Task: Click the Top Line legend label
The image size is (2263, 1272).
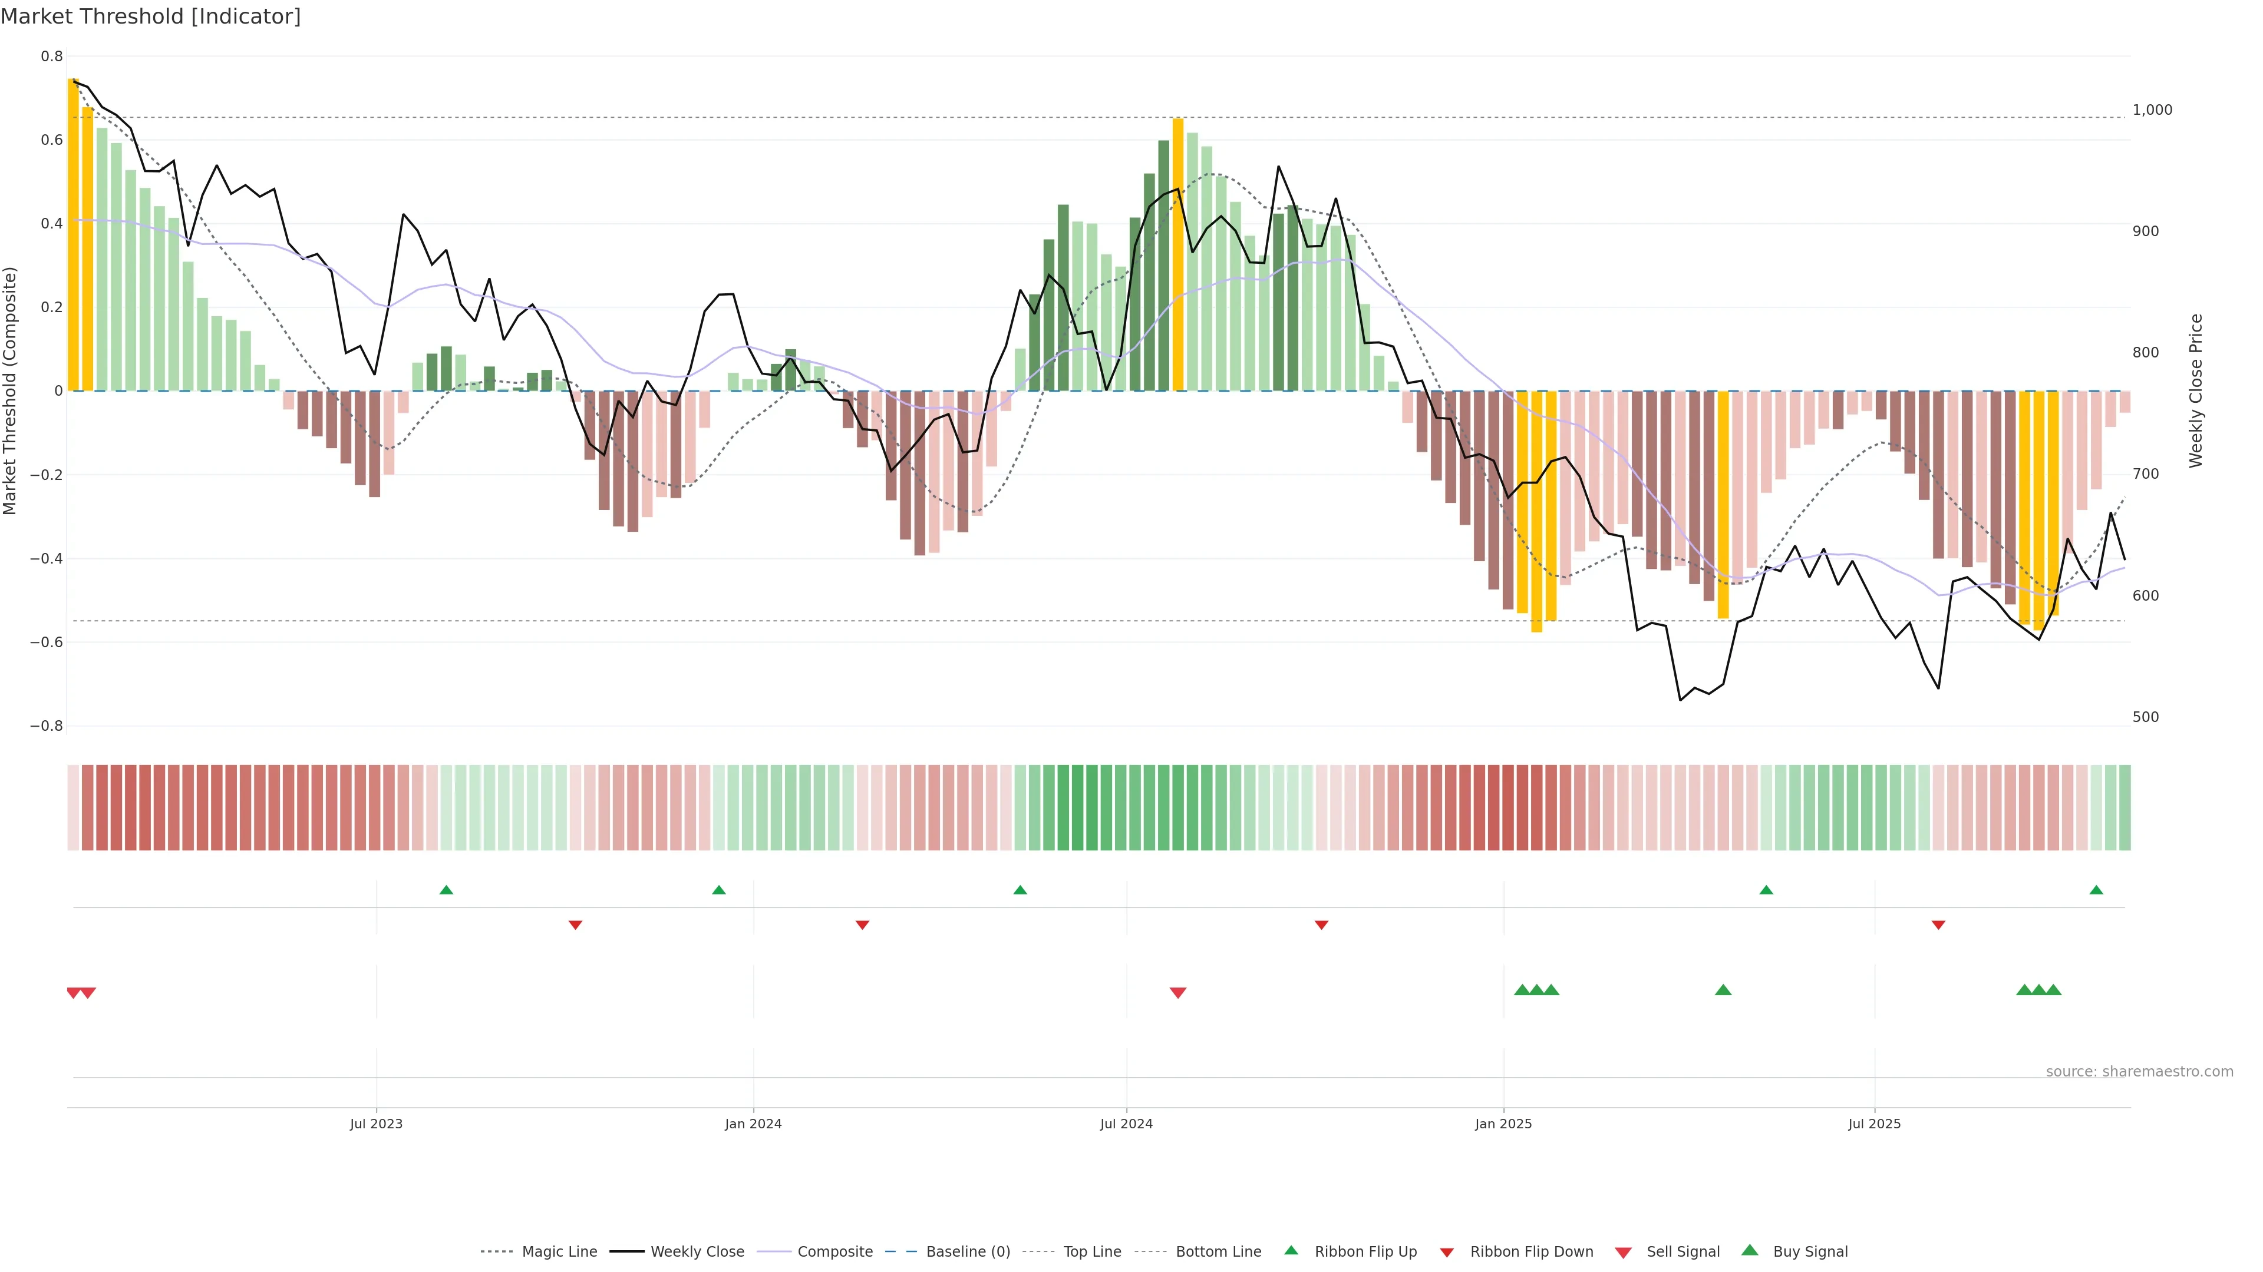Action: [x=1092, y=1252]
